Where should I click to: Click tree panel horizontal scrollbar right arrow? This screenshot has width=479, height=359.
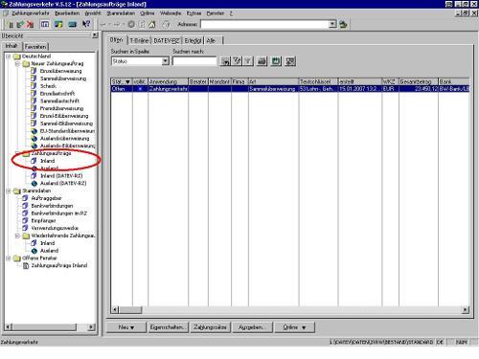pyautogui.click(x=91, y=326)
